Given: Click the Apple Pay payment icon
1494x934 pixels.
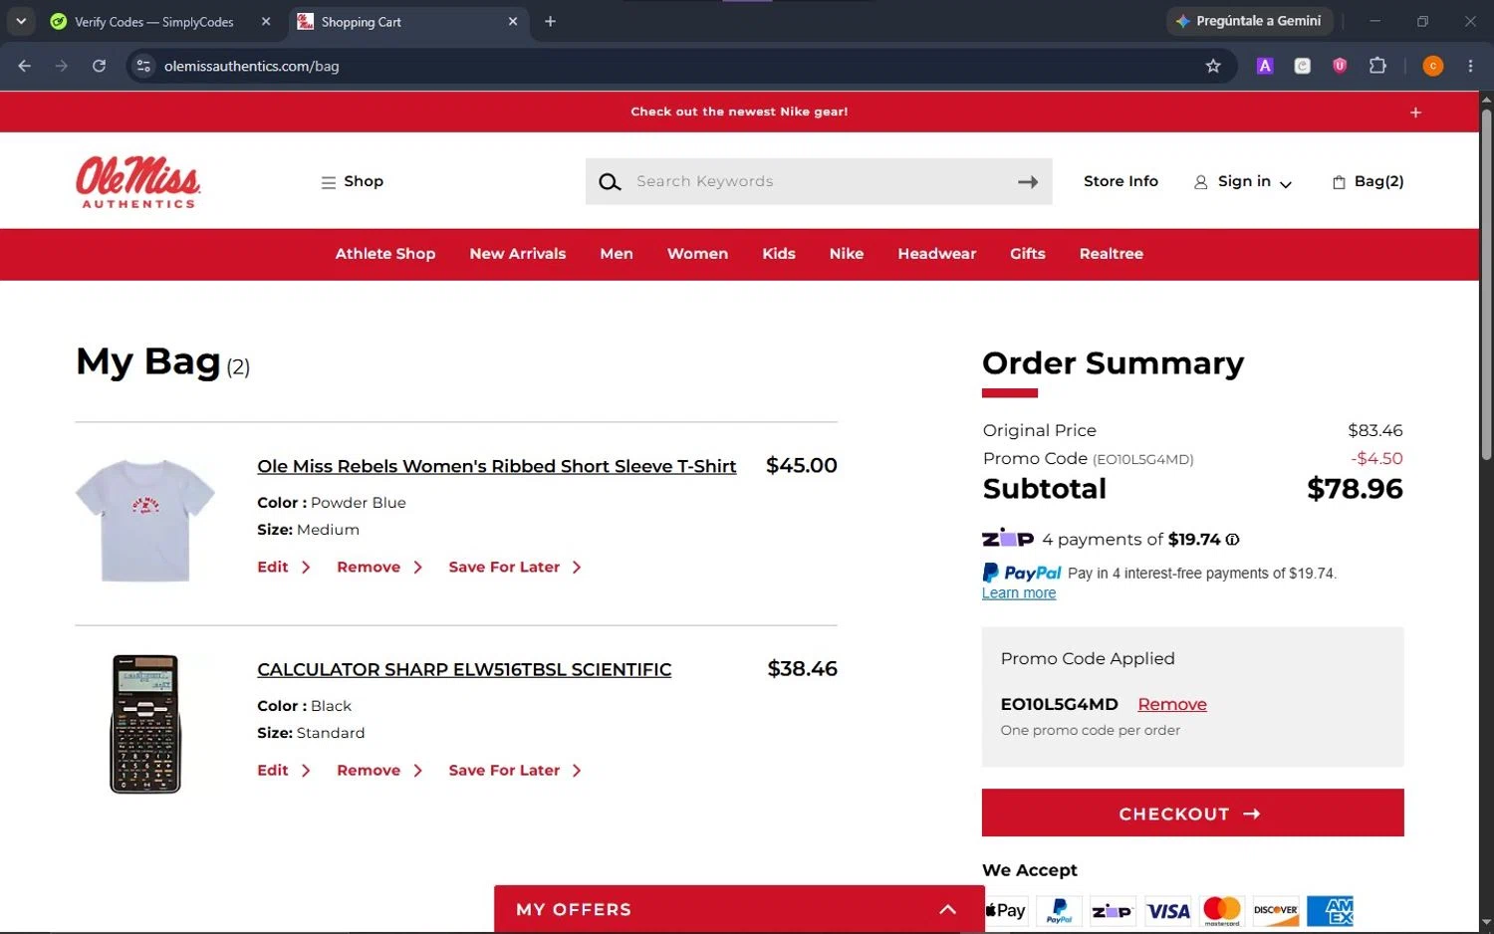Looking at the screenshot, I should click(x=1006, y=910).
